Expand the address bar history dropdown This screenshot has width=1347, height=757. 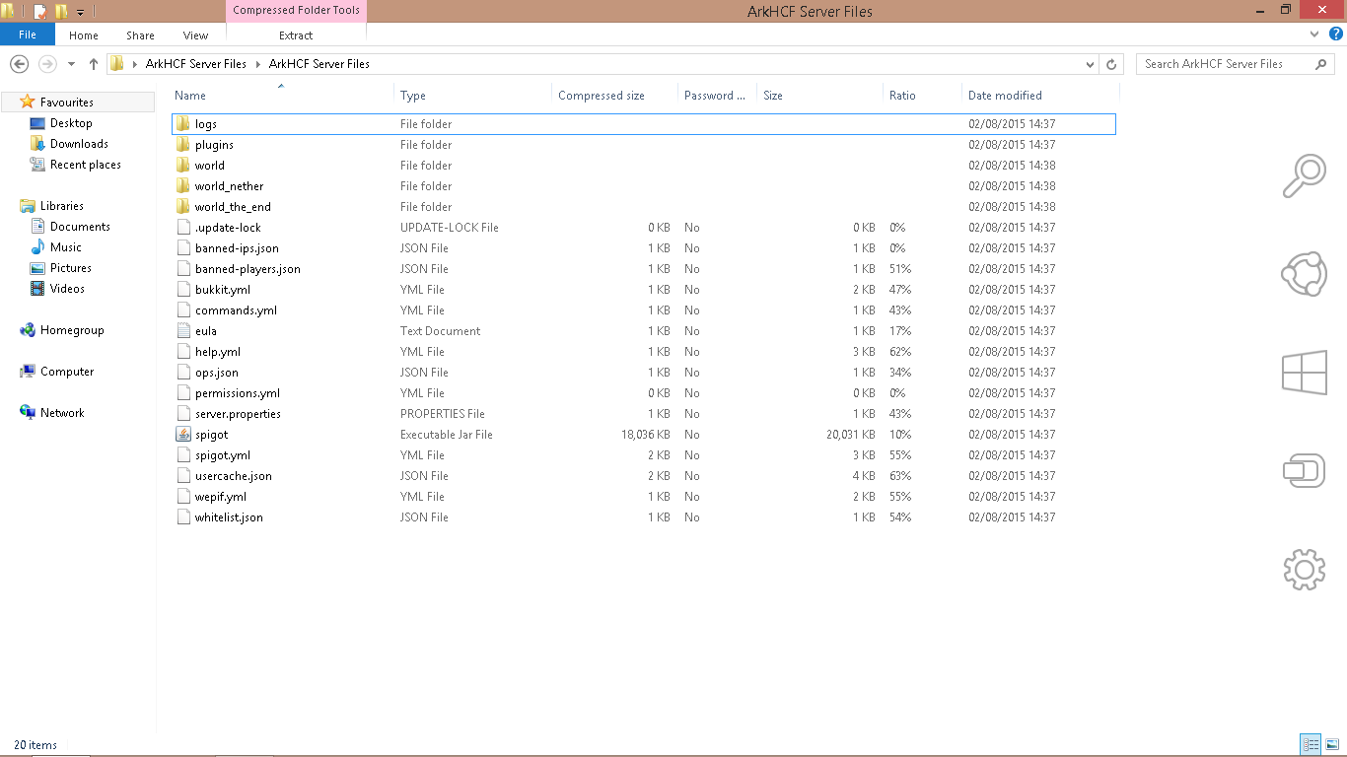(1090, 64)
